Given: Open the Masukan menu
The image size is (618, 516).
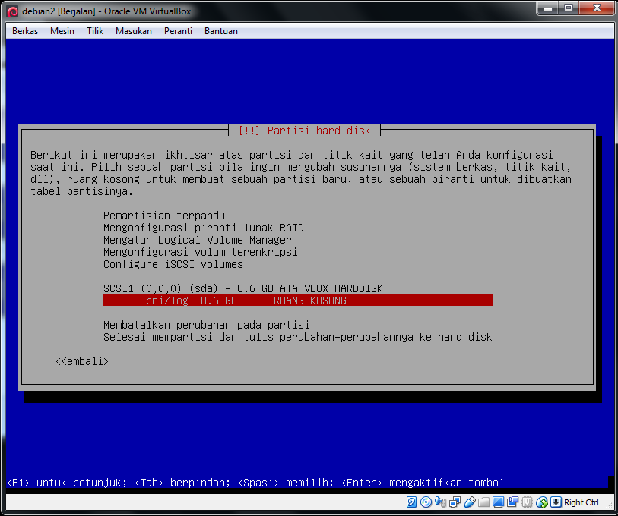Looking at the screenshot, I should (134, 31).
